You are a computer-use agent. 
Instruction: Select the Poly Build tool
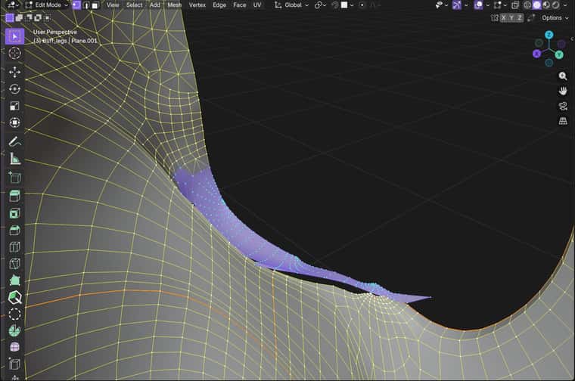14,280
